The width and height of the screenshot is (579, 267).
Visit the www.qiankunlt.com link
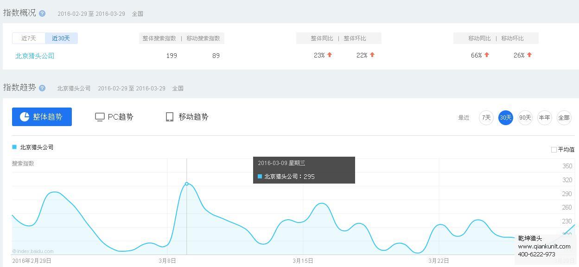(545, 246)
